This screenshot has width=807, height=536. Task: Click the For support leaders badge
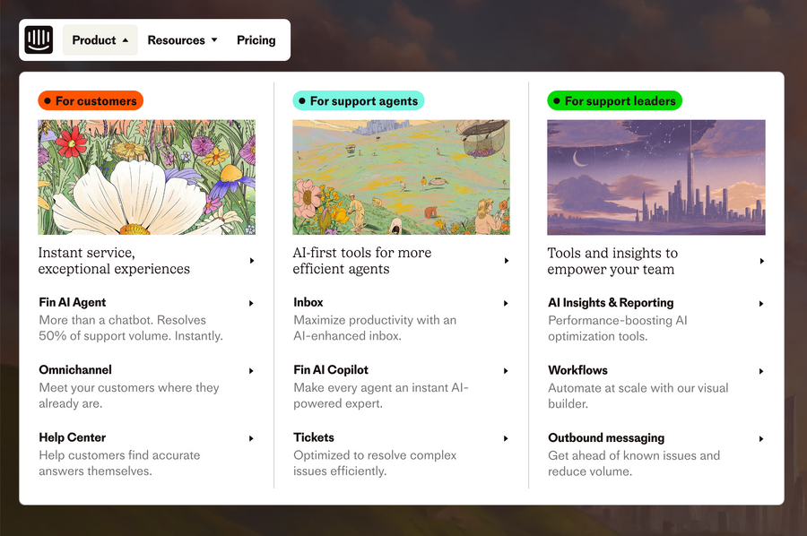pos(614,100)
